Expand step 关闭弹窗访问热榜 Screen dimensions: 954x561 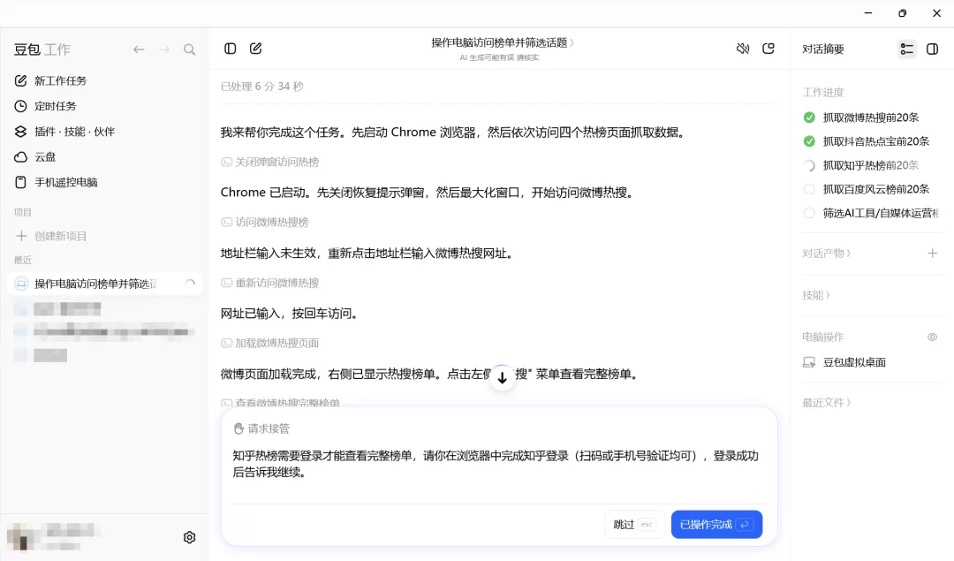tap(269, 162)
